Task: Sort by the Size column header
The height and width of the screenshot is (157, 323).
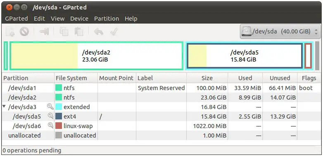Action: coord(207,78)
